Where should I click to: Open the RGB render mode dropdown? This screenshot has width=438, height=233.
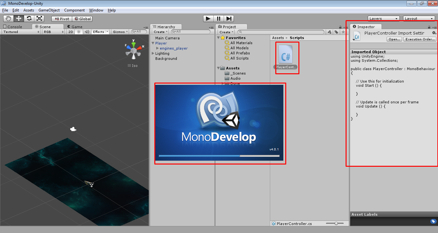pos(54,32)
